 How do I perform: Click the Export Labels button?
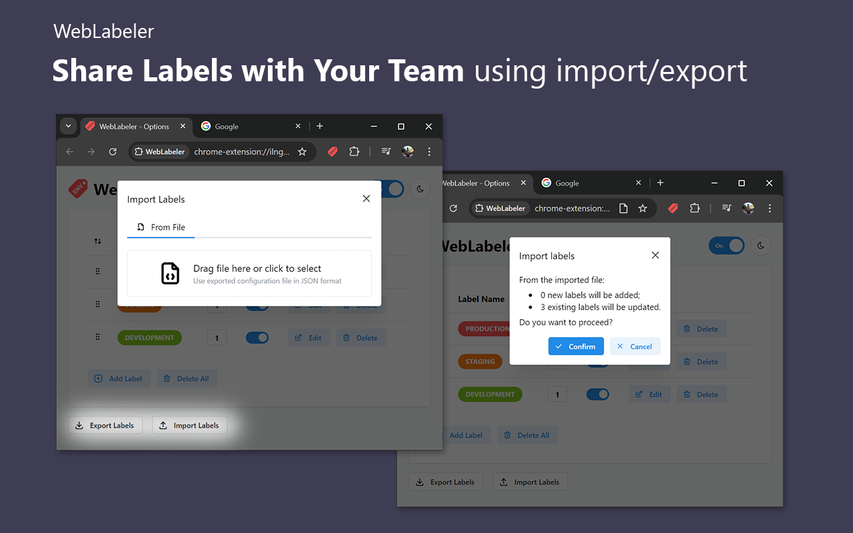(105, 425)
